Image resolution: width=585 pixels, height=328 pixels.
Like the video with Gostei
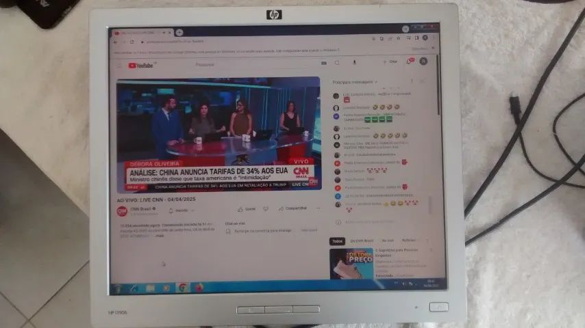[247, 209]
